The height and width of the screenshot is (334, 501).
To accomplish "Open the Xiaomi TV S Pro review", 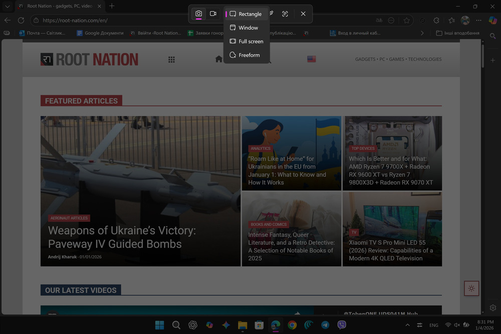I will [391, 250].
